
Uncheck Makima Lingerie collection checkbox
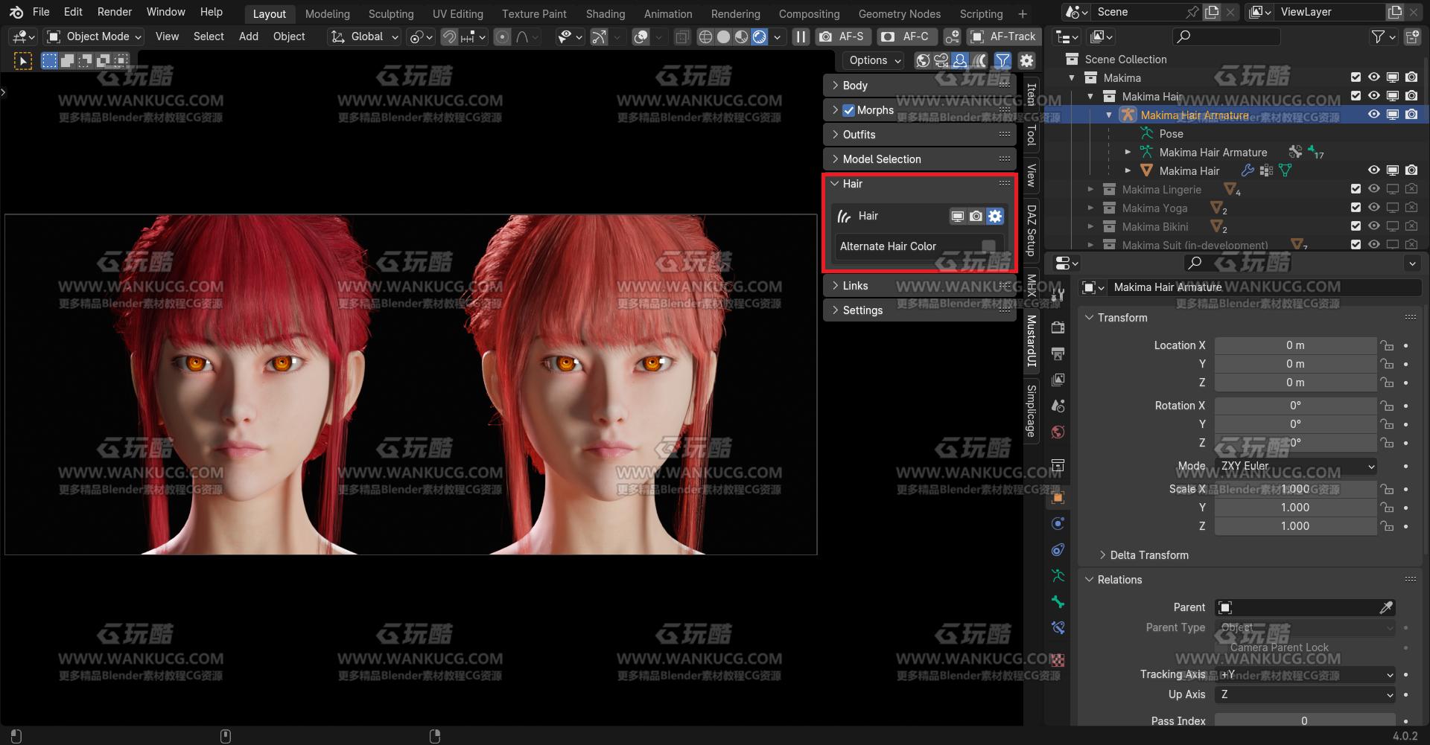tap(1356, 189)
